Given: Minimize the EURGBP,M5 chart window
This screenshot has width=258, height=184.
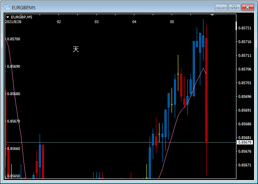Looking at the screenshot, I should click(x=221, y=7).
